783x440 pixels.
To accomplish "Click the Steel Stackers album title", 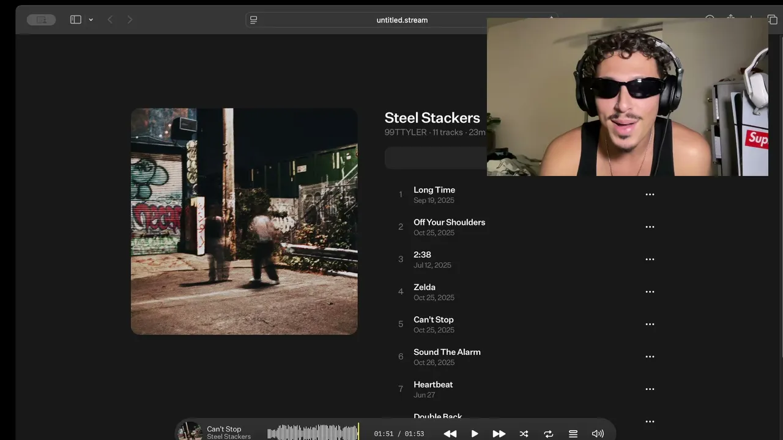I will coord(432,118).
